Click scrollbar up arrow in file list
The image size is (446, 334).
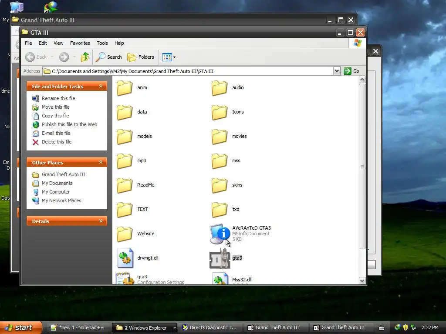[362, 80]
